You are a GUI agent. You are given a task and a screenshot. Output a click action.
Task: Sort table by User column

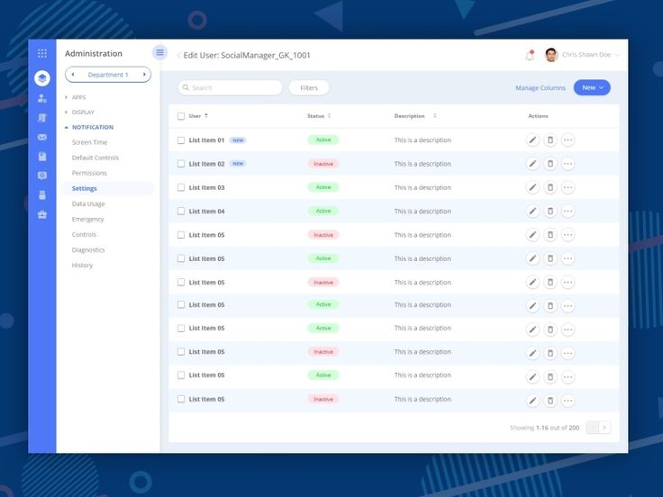(x=206, y=115)
